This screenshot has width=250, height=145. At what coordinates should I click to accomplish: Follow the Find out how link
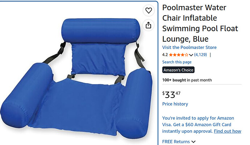(x=228, y=131)
